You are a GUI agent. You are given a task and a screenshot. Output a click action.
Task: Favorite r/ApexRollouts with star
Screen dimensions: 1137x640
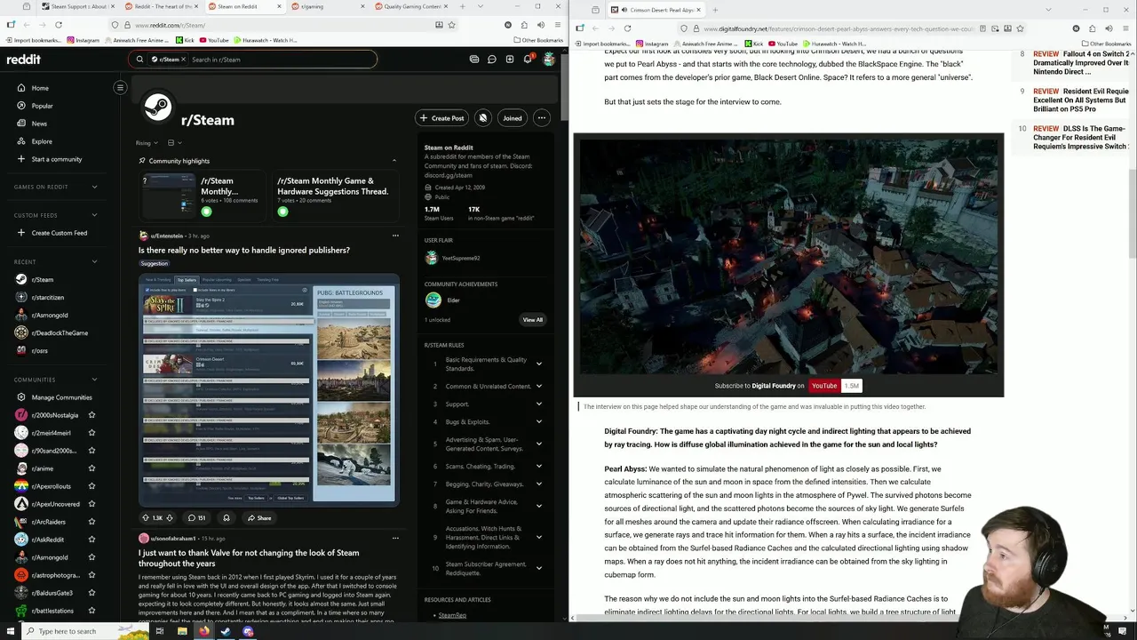tap(91, 486)
